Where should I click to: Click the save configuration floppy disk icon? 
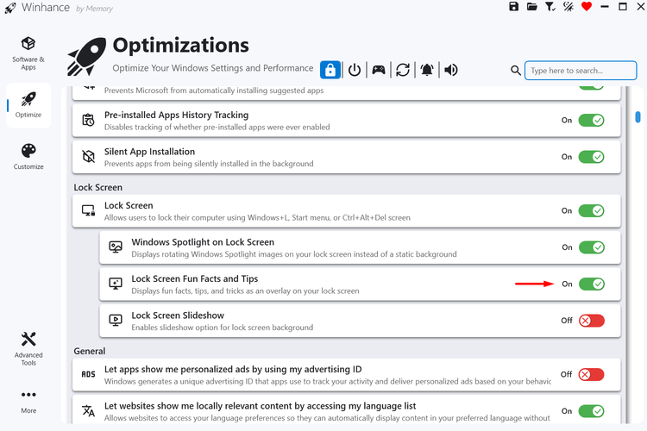514,7
